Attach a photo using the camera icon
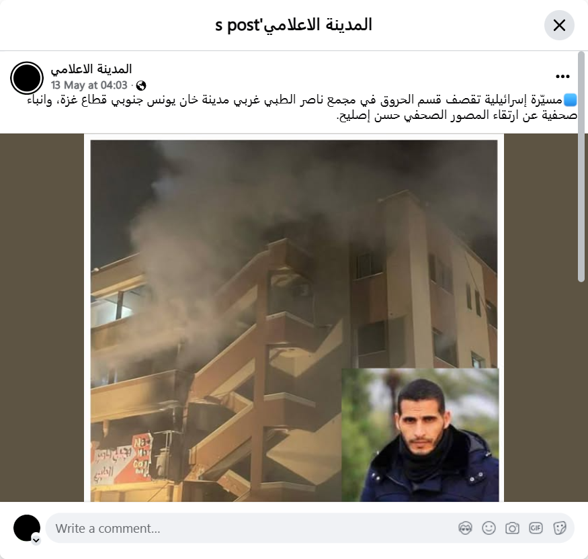The width and height of the screenshot is (588, 559). pyautogui.click(x=512, y=528)
